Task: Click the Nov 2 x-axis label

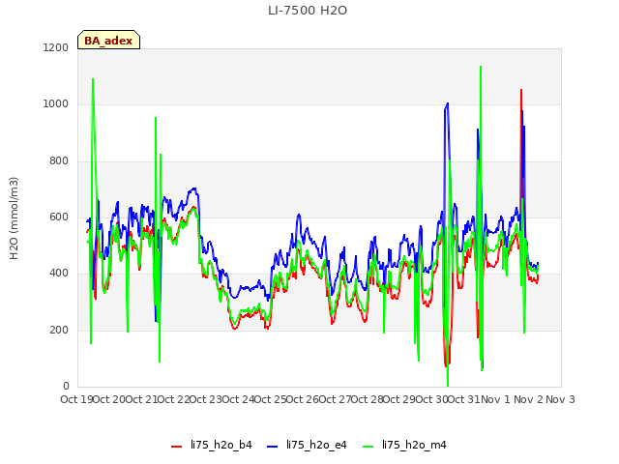Action: (528, 399)
